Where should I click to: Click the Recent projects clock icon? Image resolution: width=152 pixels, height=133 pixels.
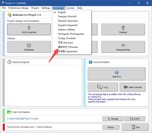coord(9,62)
